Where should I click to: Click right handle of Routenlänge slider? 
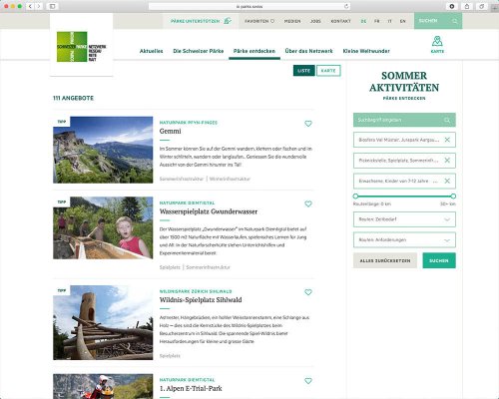(453, 197)
